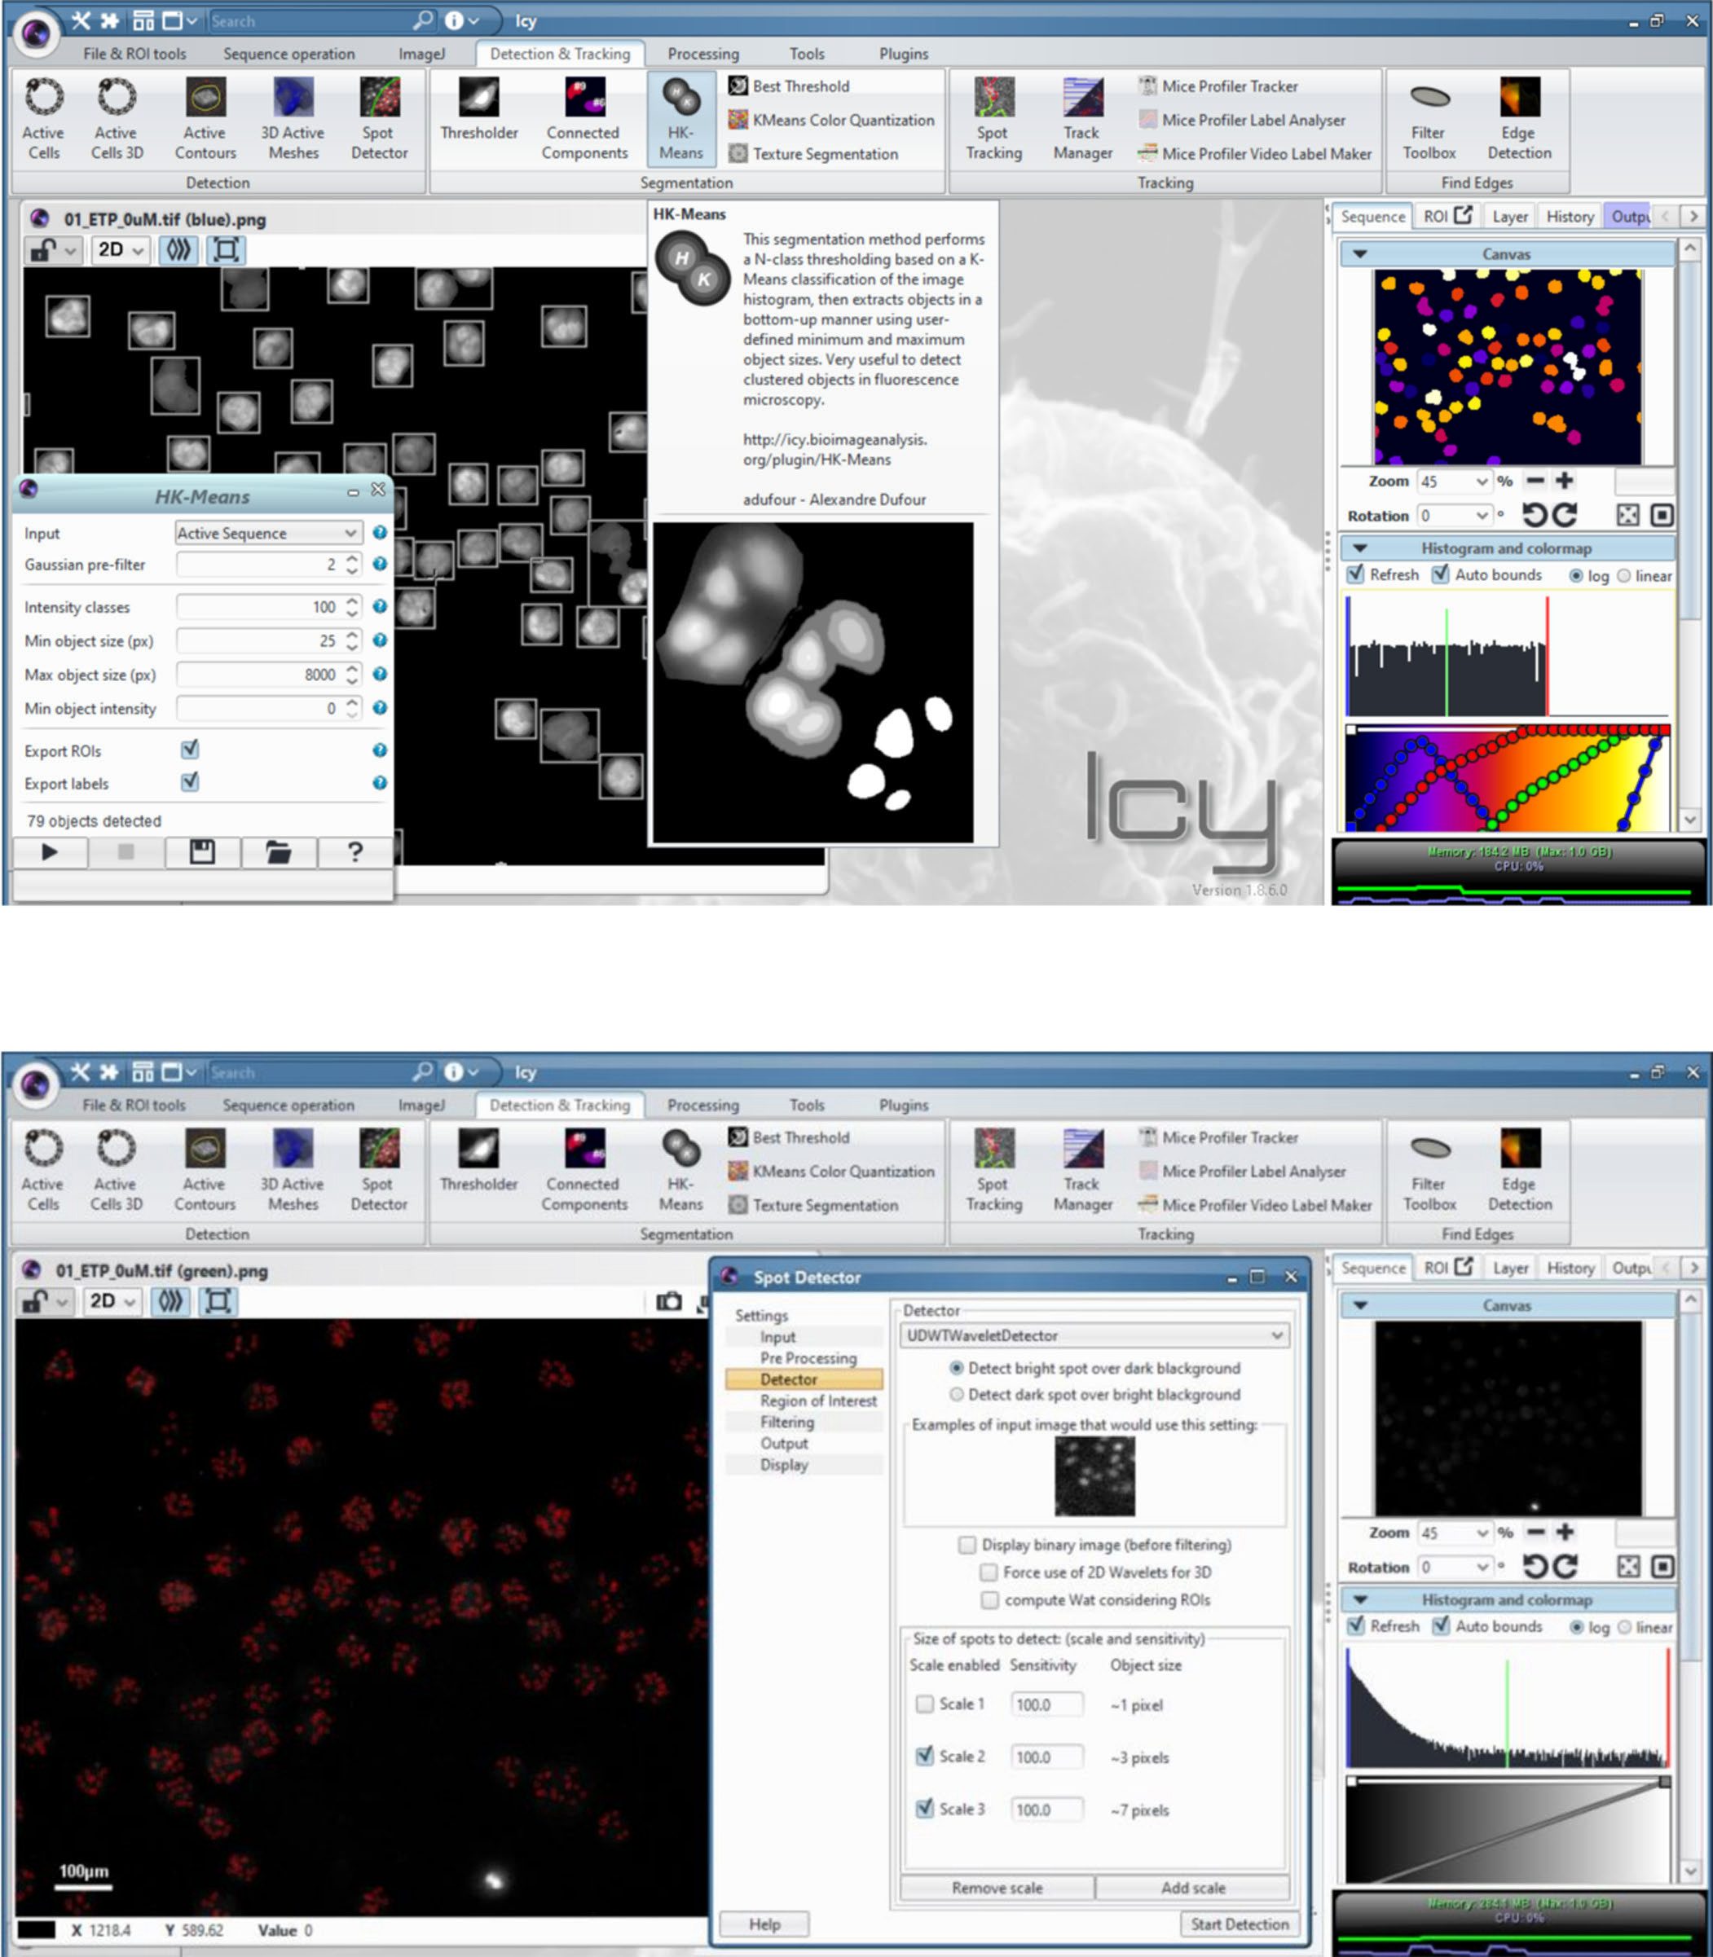
Task: Disable the Scale 3 checkbox
Action: click(924, 1808)
